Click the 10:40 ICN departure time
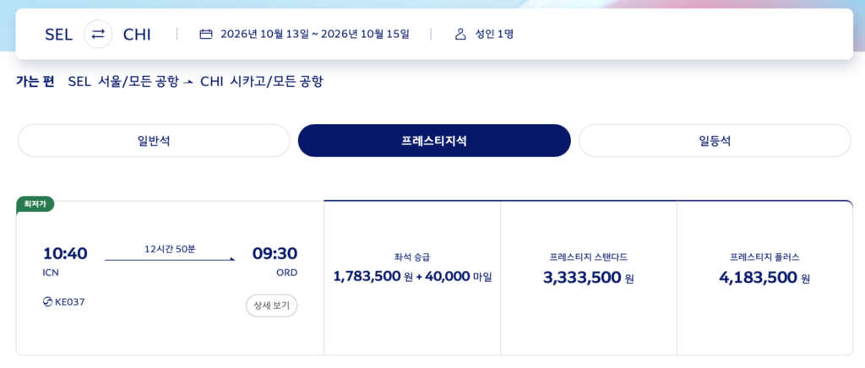Screen dimensions: 865x368 [65, 253]
